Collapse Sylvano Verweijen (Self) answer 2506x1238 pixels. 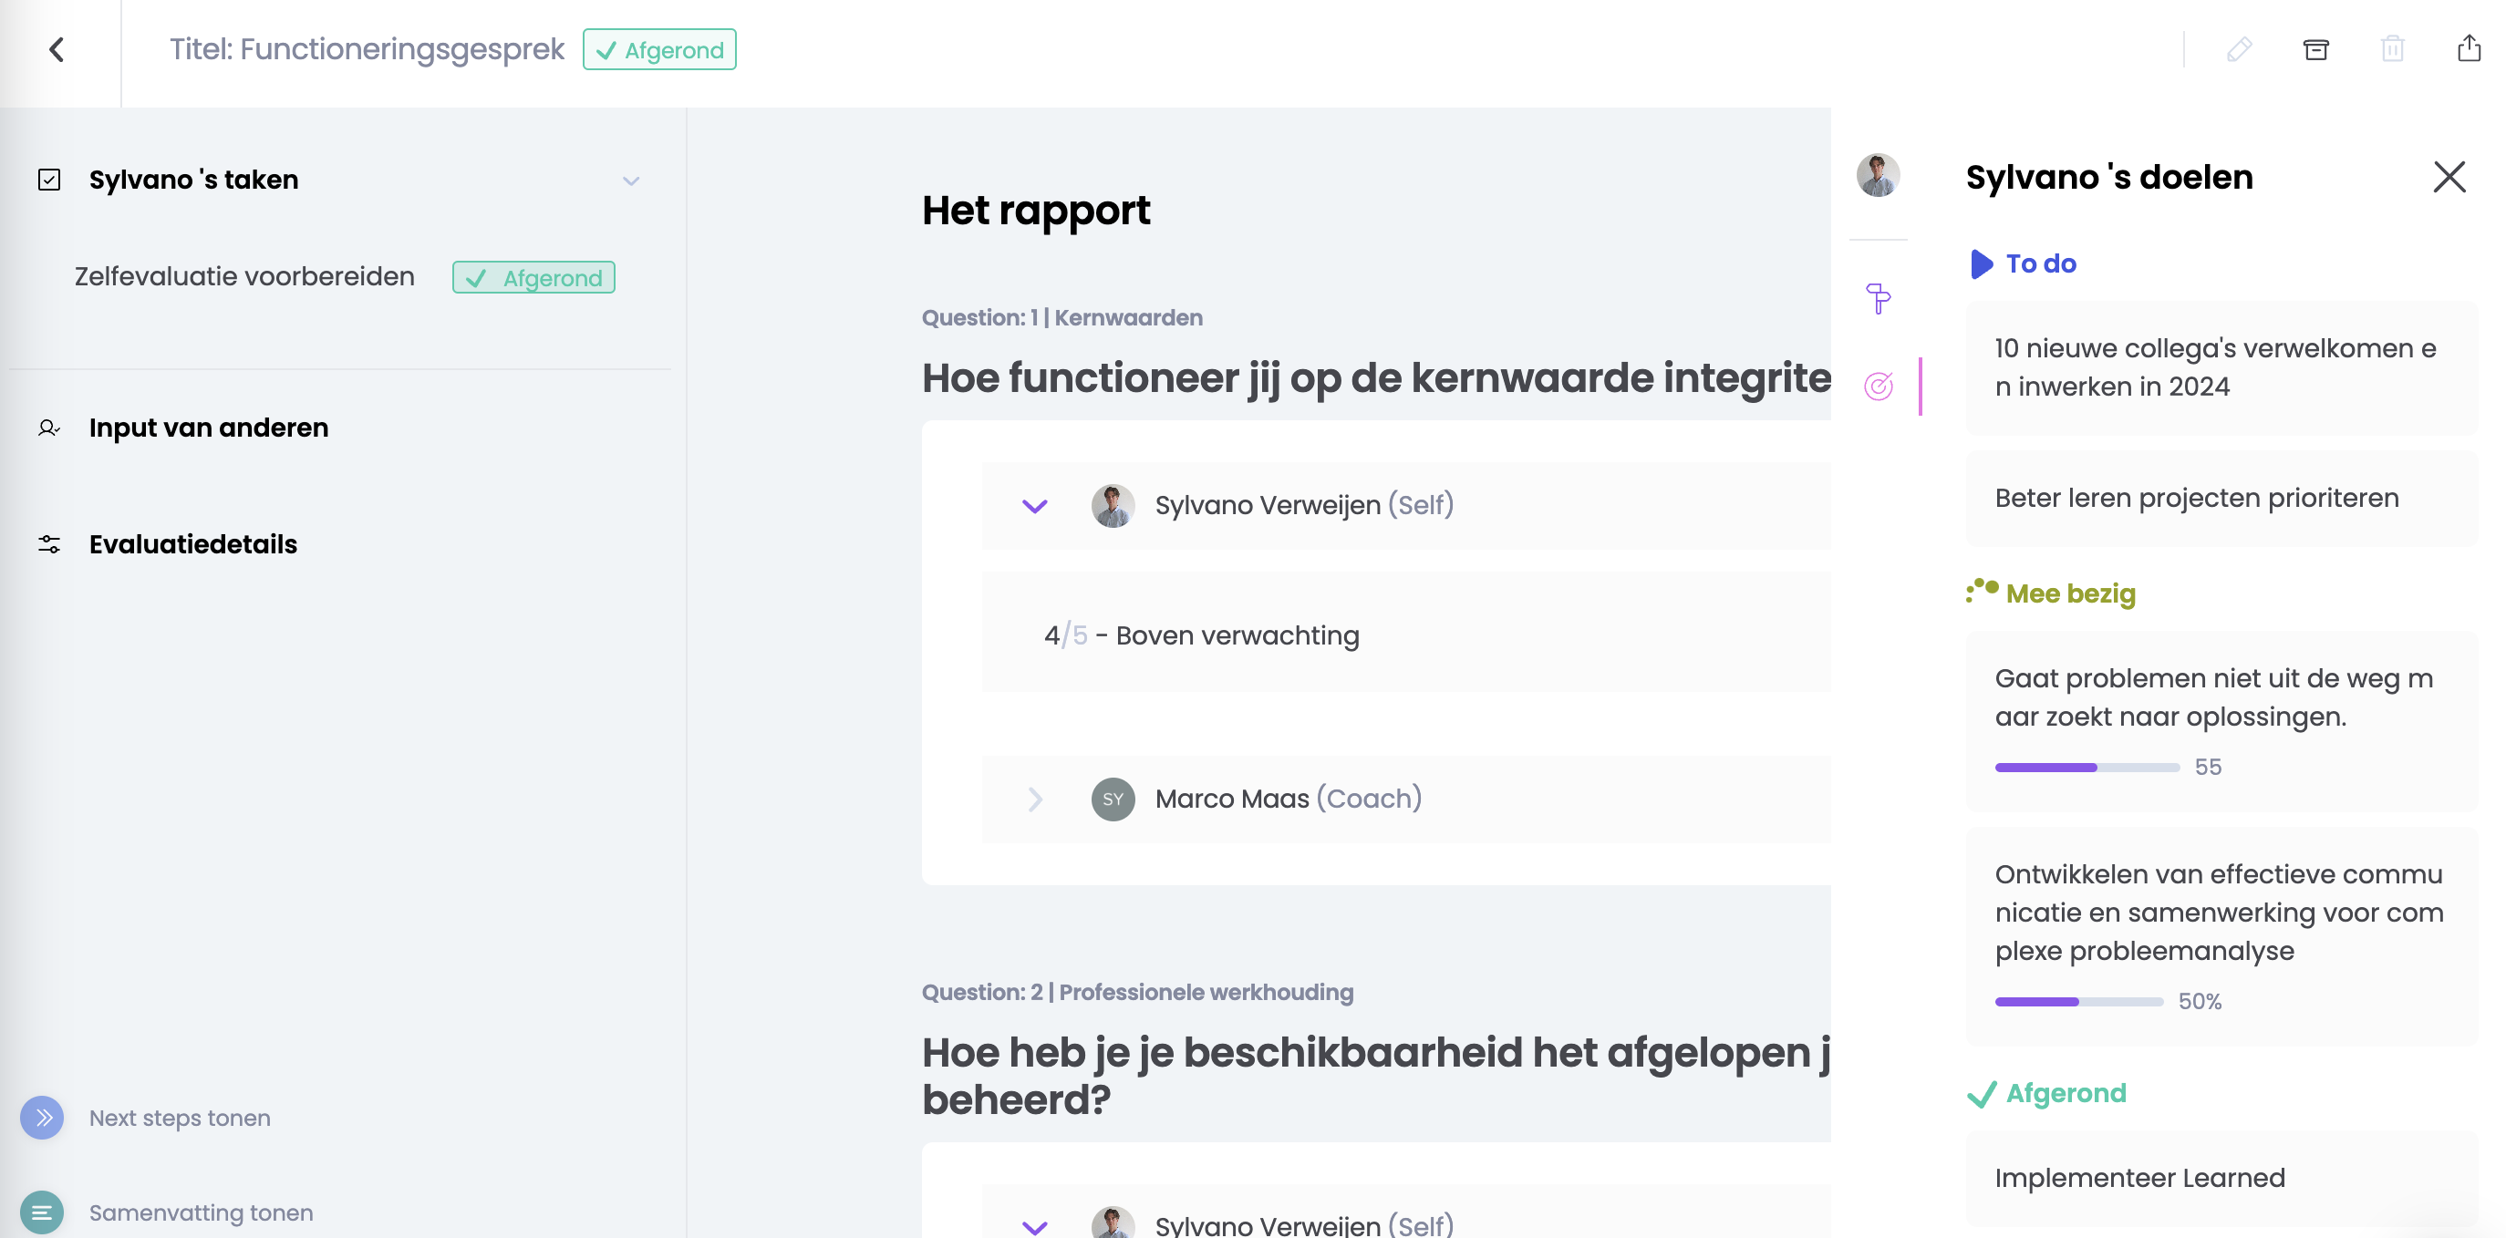(x=1034, y=506)
